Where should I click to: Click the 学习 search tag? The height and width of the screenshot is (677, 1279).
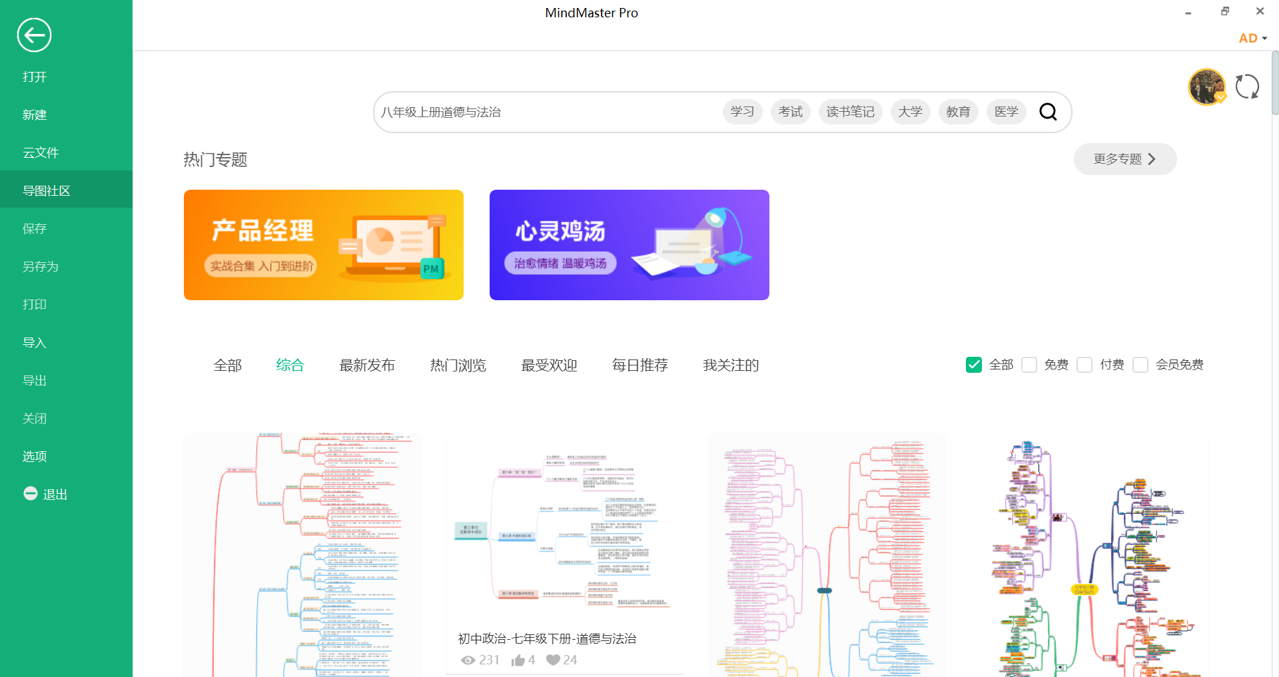coord(742,112)
